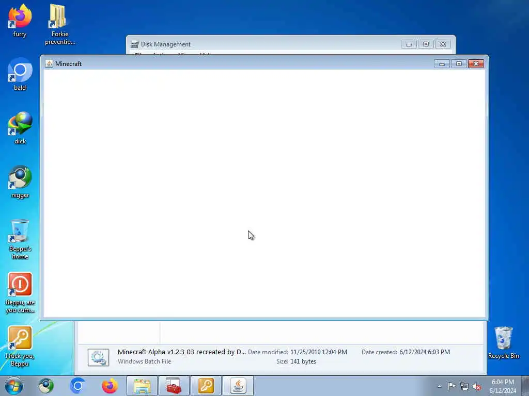The height and width of the screenshot is (396, 529).
Task: Switch to the File Explorer taskbar window
Action: click(142, 386)
